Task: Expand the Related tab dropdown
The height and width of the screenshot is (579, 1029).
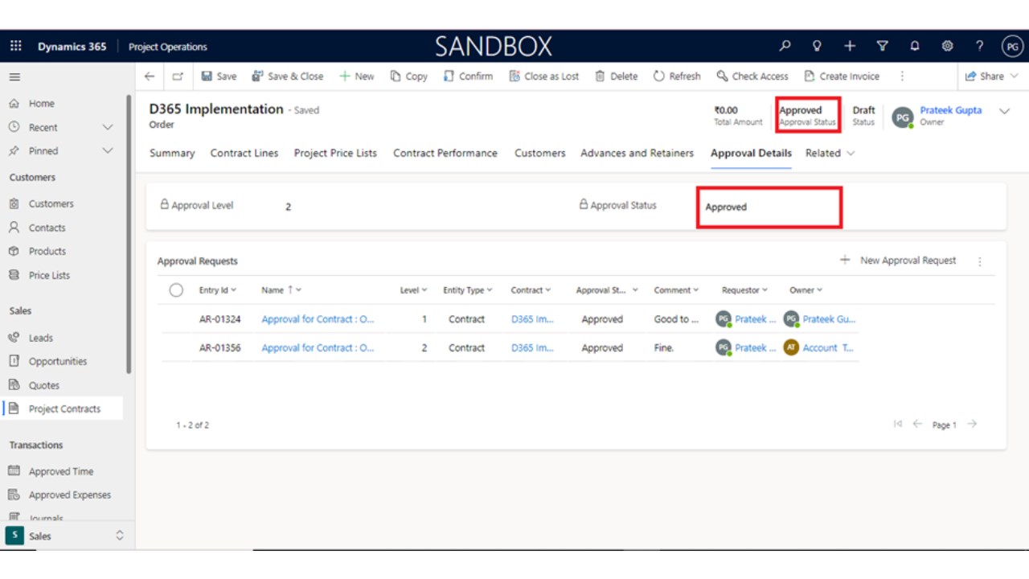Action: (x=830, y=153)
